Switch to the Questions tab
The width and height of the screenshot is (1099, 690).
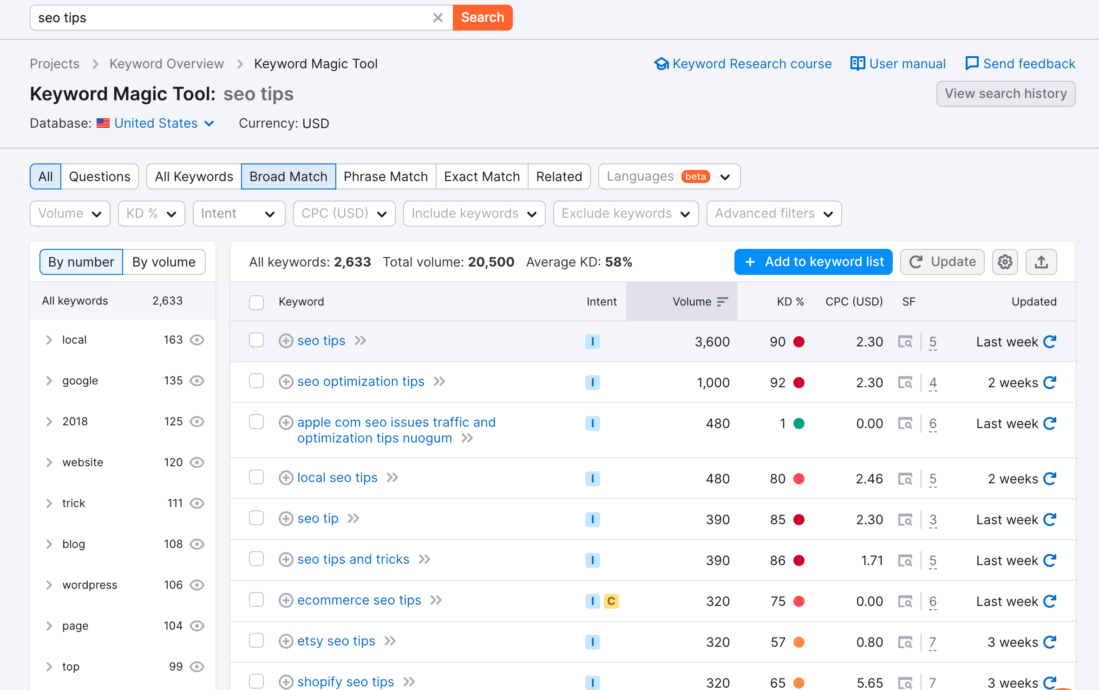click(x=100, y=176)
